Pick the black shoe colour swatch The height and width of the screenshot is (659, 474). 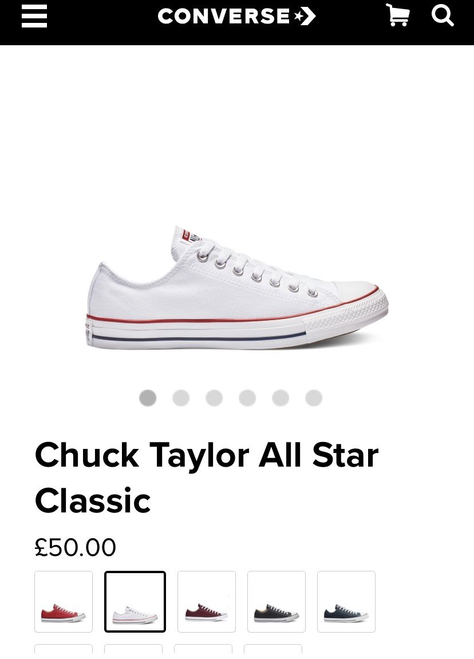(276, 601)
